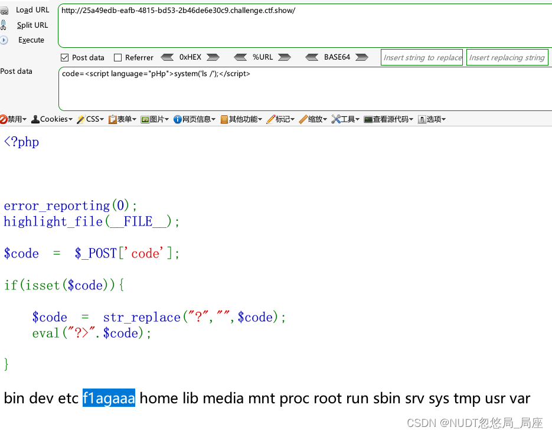Click the Cookies person icon
Image resolution: width=552 pixels, height=434 pixels.
pyautogui.click(x=35, y=119)
